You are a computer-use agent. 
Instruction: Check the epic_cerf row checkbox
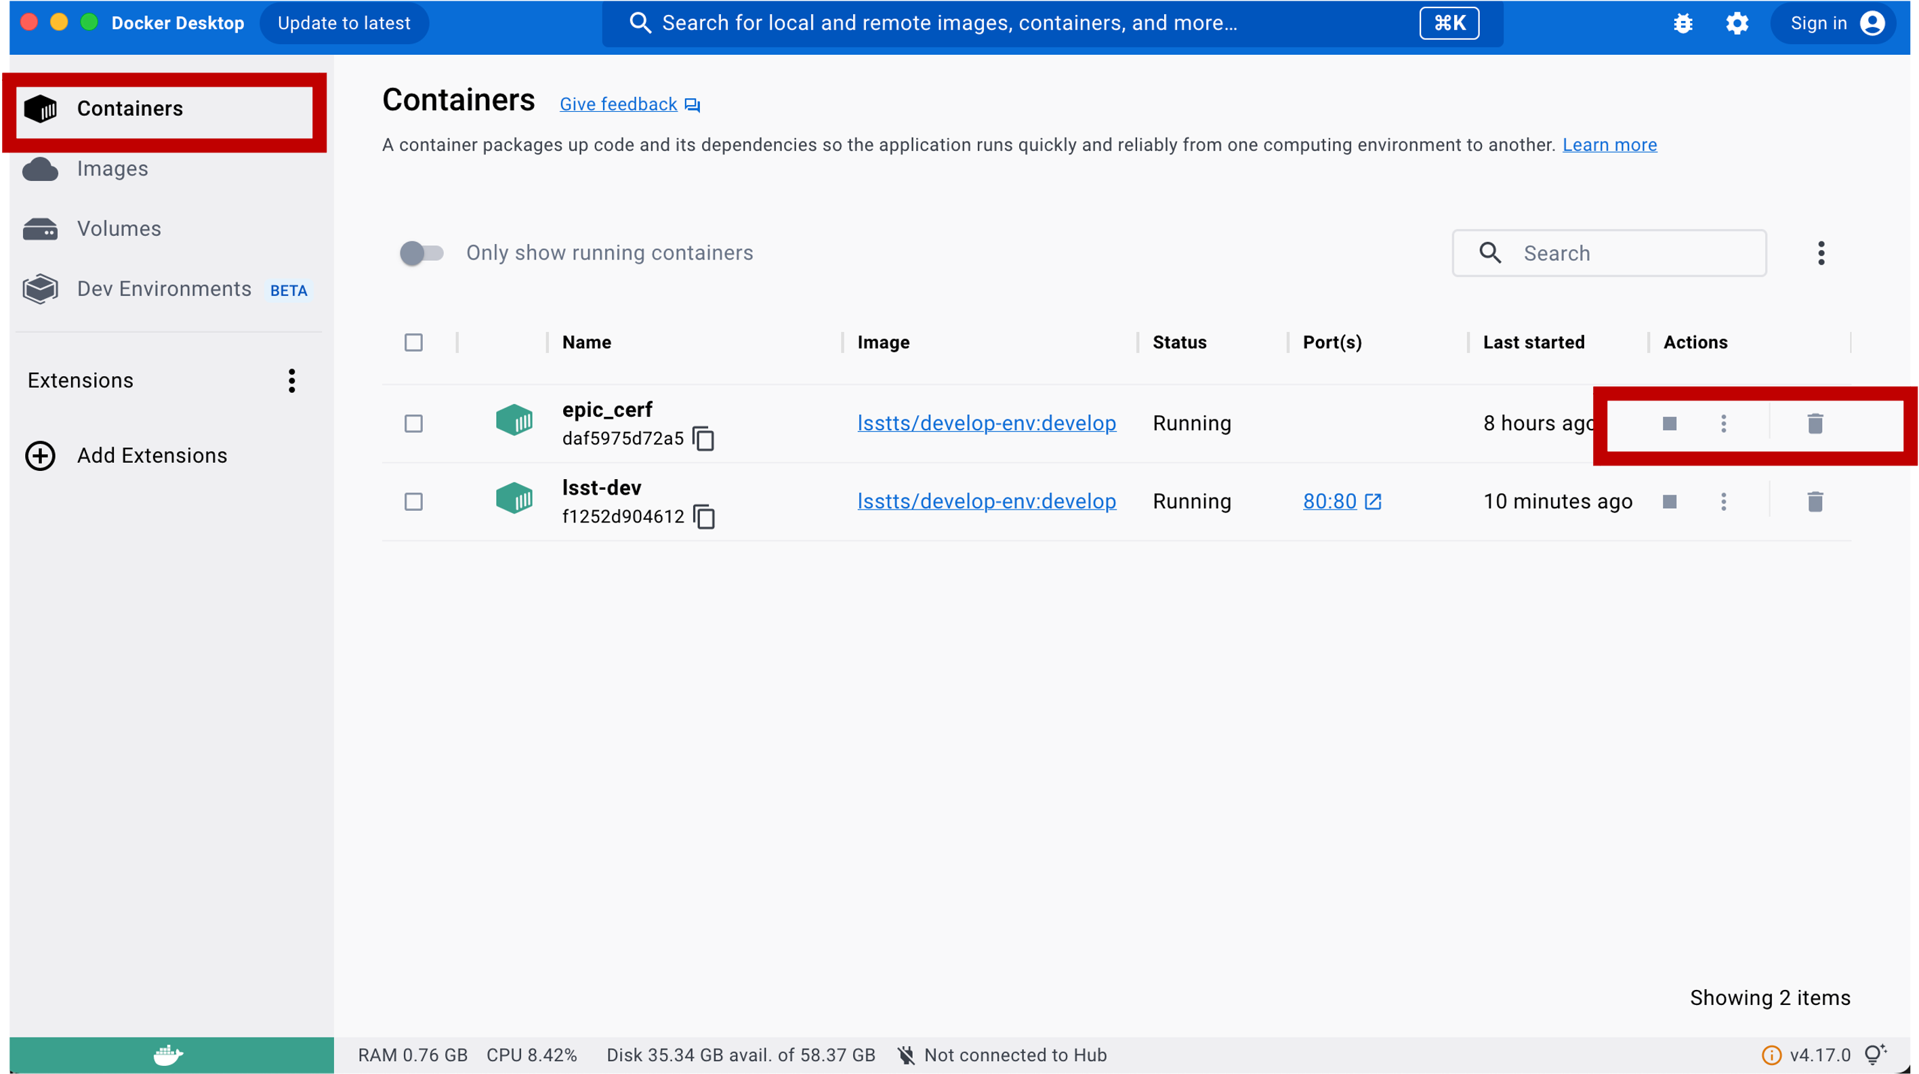click(x=413, y=424)
